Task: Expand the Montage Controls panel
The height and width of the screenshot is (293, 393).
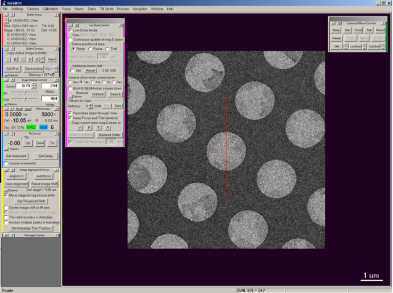Action: [6, 235]
